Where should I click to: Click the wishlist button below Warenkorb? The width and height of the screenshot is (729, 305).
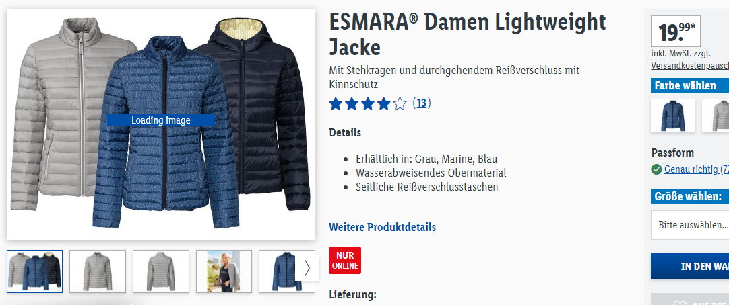point(690,300)
